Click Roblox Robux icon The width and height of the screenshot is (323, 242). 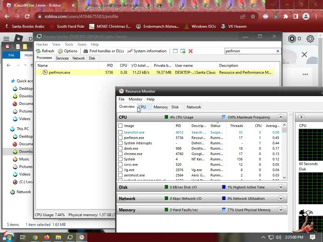tap(292, 39)
